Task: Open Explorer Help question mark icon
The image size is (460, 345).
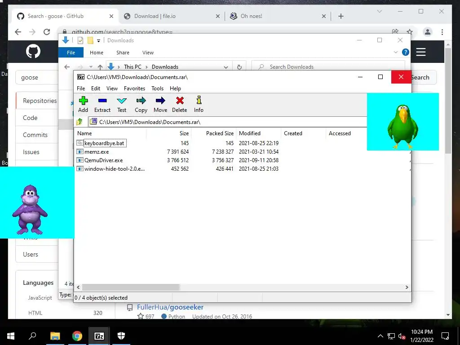Action: click(x=406, y=52)
